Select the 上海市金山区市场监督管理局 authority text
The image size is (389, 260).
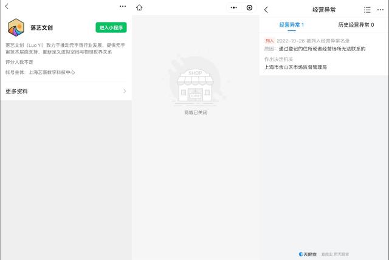point(296,67)
